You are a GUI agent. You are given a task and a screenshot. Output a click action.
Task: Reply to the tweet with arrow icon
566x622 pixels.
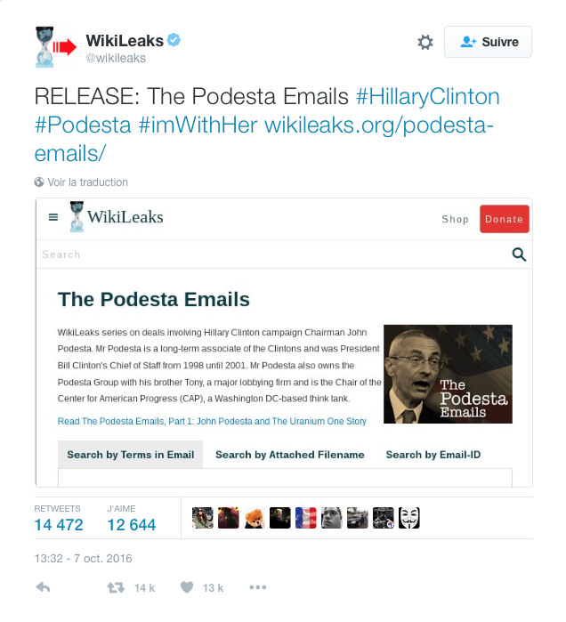[44, 587]
